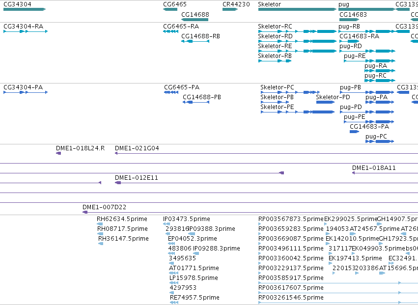Click the EK142010.5prime EST label
The image size is (418, 305).
pyautogui.click(x=352, y=239)
